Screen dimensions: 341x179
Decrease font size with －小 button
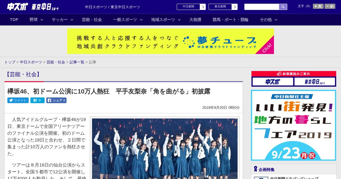[330, 6]
